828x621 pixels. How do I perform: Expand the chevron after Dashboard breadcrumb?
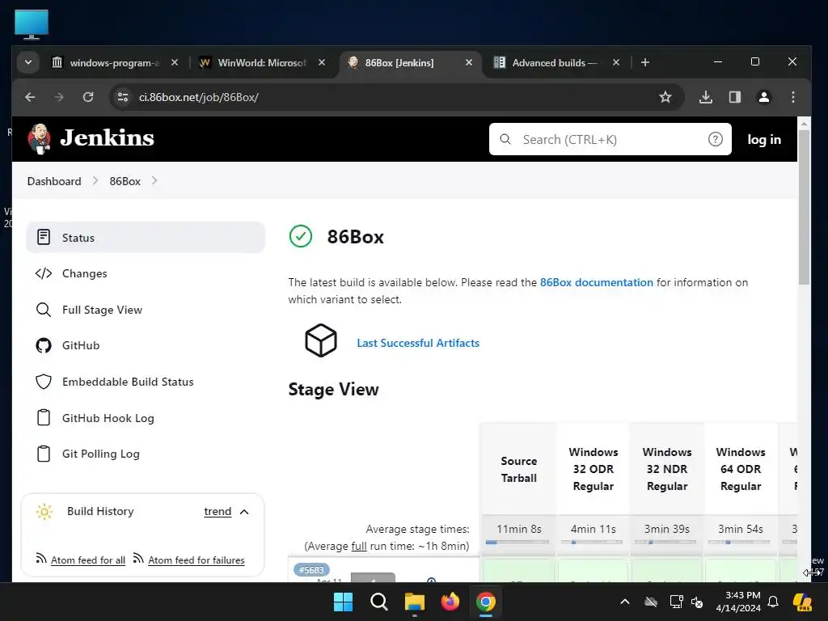[95, 180]
